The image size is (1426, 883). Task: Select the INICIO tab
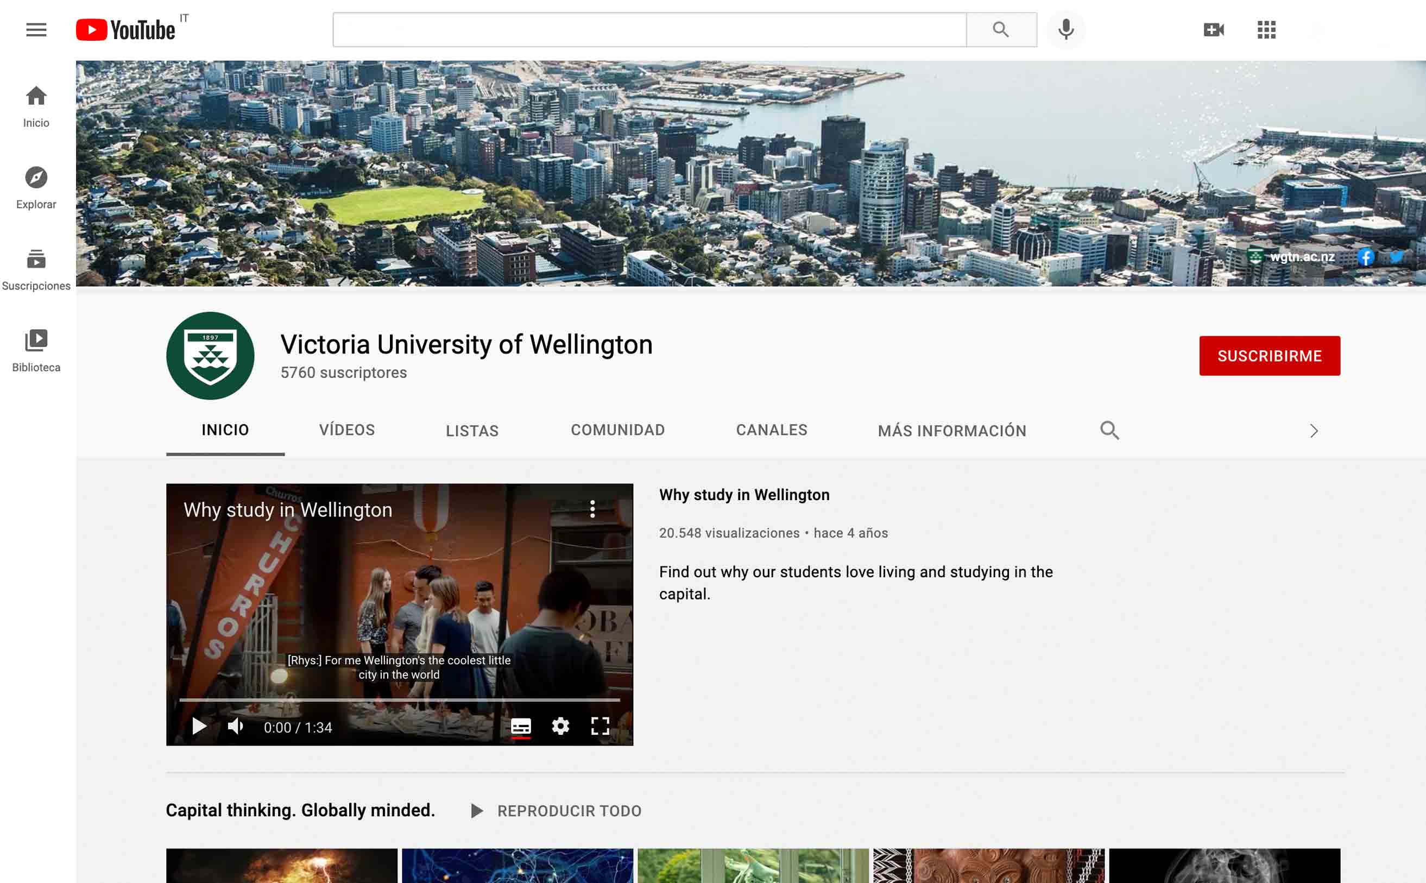(x=225, y=431)
